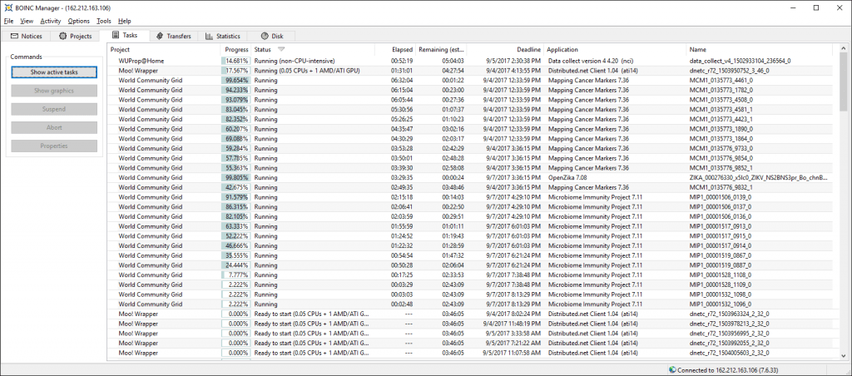
Task: Select the OpenZika 7.08 task row
Action: point(469,178)
